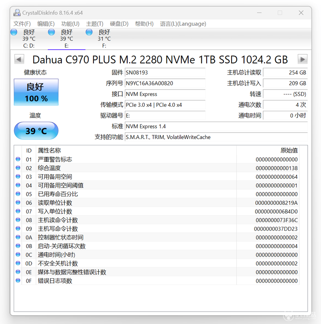Select the F: disk tab at 31 °C
This screenshot has height=324, width=321.
tap(104, 39)
